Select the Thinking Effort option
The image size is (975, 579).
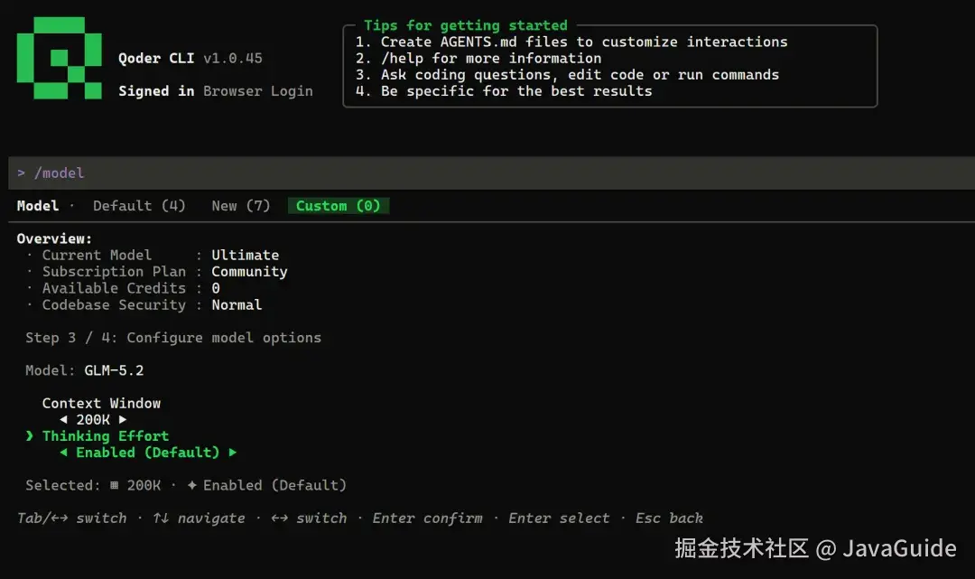coord(105,436)
